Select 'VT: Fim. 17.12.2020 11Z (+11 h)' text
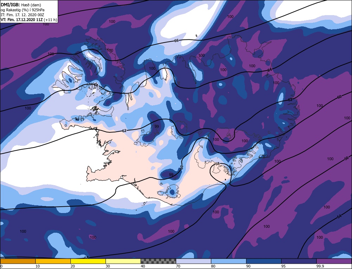Image resolution: width=352 pixels, height=269 pixels. 29,20
